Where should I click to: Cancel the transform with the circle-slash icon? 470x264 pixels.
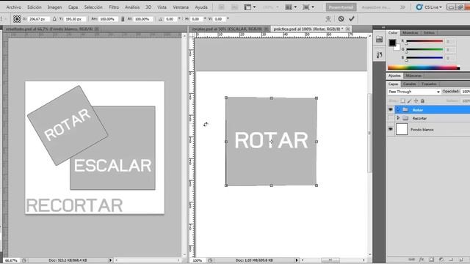point(341,19)
